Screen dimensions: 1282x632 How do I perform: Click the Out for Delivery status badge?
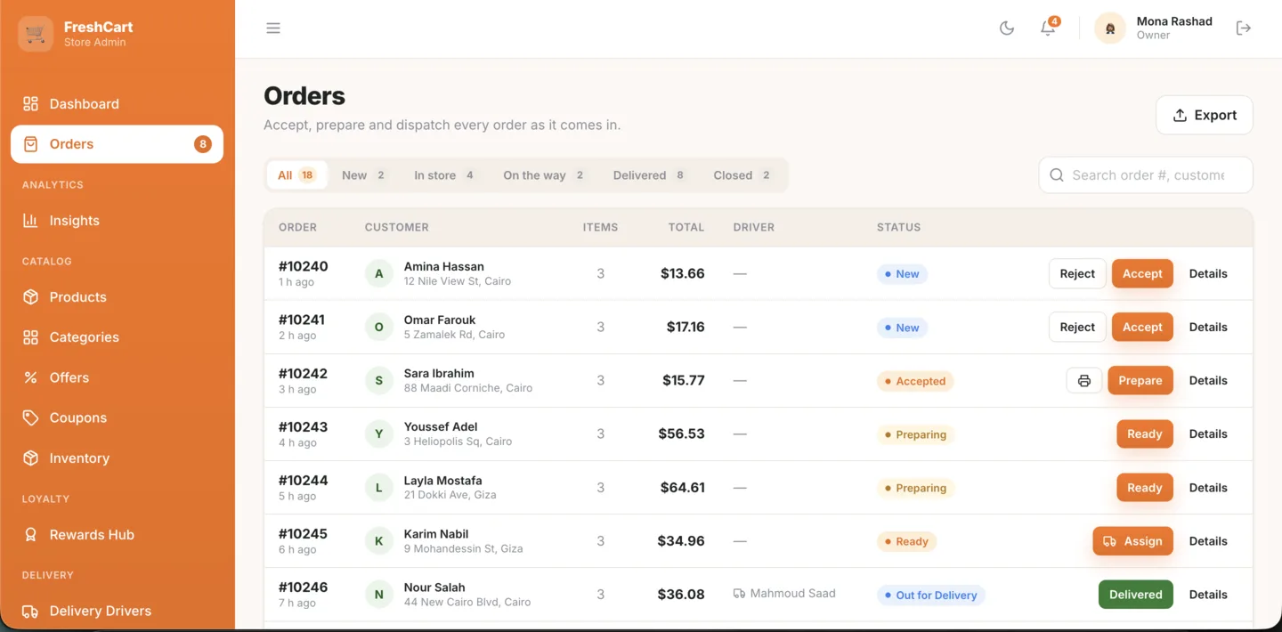tap(931, 595)
